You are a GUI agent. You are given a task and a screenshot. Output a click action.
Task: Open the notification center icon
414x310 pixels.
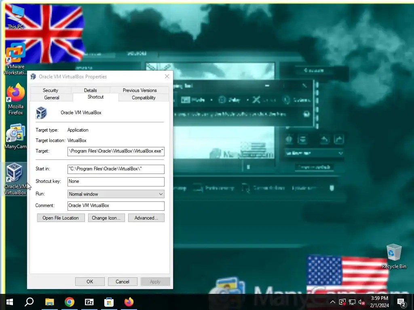pos(401,302)
